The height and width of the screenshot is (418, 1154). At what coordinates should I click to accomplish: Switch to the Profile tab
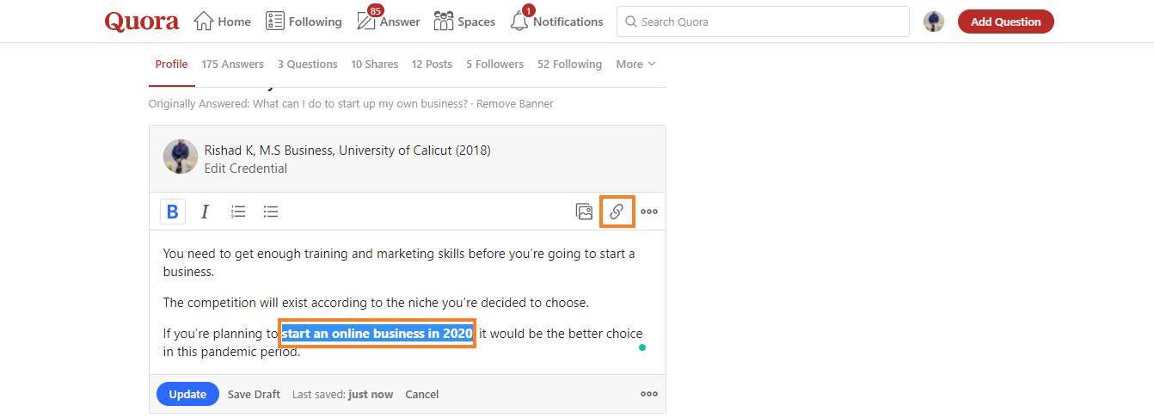tap(172, 64)
